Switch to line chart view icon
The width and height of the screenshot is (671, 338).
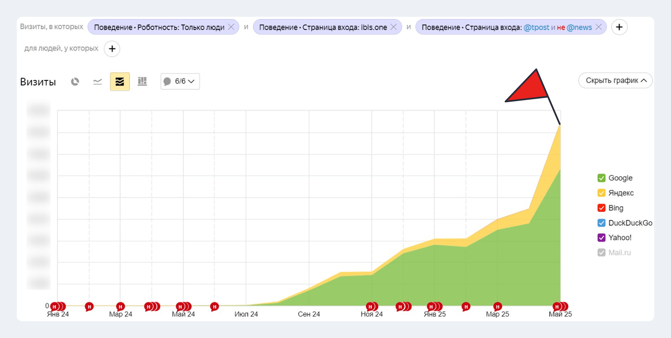[x=97, y=82]
